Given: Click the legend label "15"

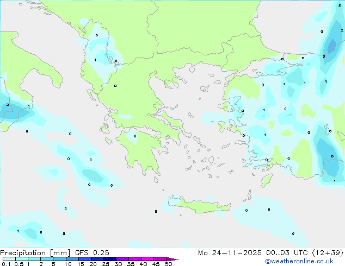Looking at the screenshot, I should (81, 264).
